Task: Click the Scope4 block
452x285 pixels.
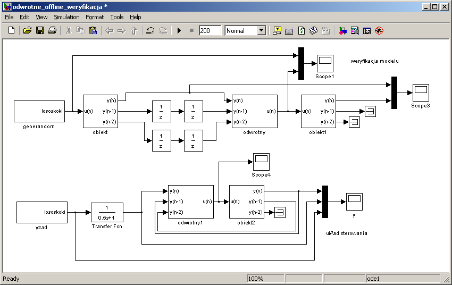Action: point(261,161)
